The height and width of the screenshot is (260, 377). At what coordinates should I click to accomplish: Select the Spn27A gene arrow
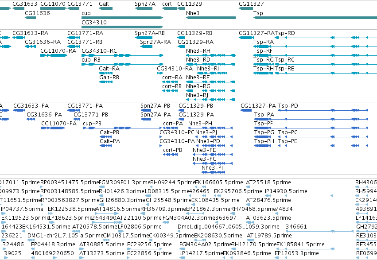click(x=144, y=8)
